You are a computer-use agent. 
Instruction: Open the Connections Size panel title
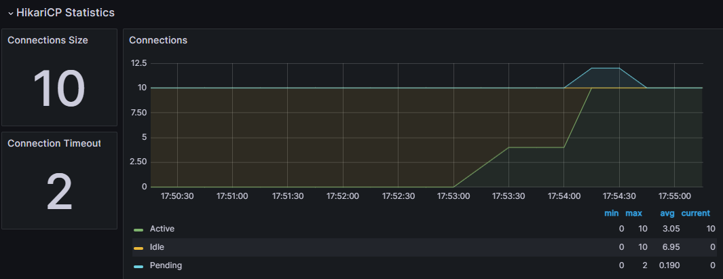tap(48, 40)
